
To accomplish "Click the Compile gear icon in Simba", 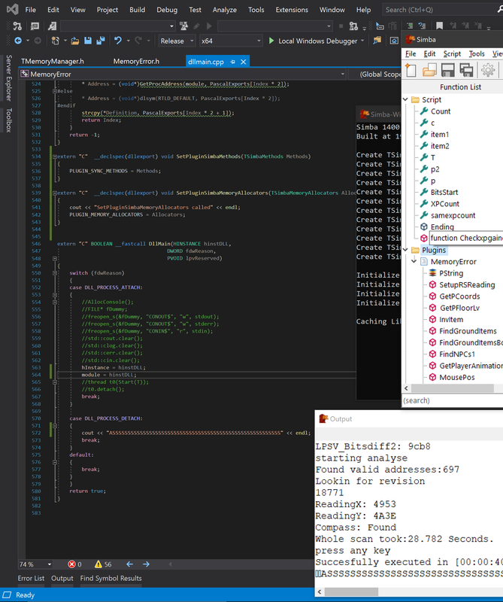I will coord(488,70).
